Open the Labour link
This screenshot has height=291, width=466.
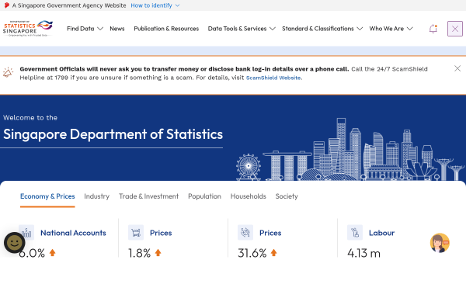coord(381,233)
